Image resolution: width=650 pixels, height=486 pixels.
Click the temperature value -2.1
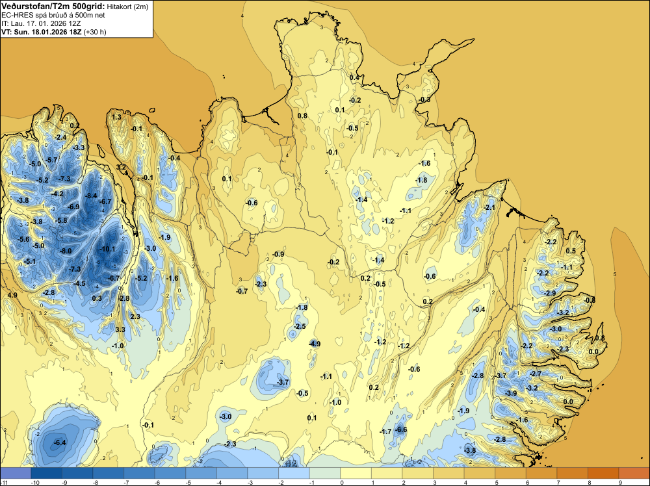coord(489,207)
